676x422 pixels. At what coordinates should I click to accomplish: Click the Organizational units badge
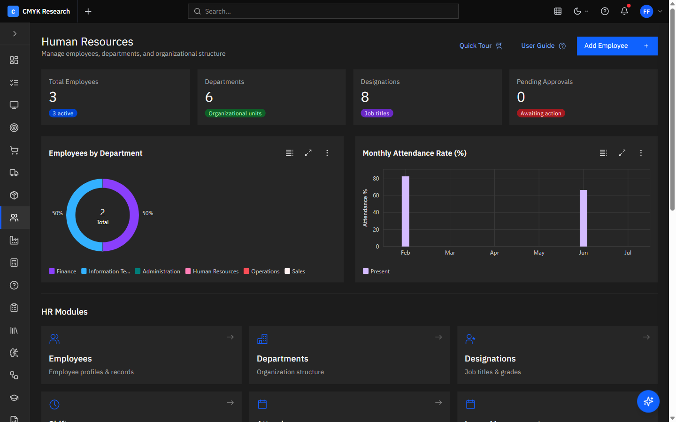coord(235,113)
